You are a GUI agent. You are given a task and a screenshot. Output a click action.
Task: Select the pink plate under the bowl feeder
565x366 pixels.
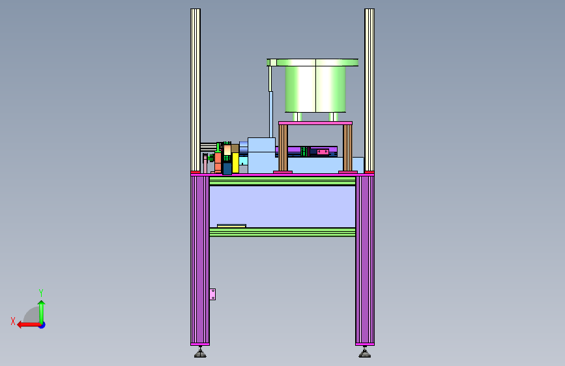coord(315,123)
